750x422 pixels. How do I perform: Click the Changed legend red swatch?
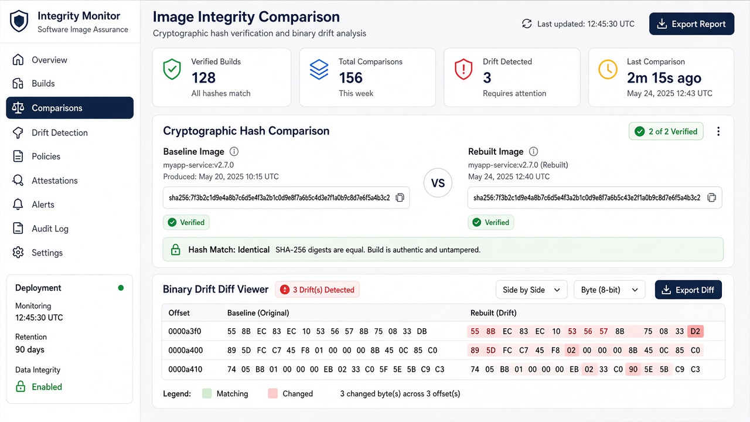tap(272, 393)
